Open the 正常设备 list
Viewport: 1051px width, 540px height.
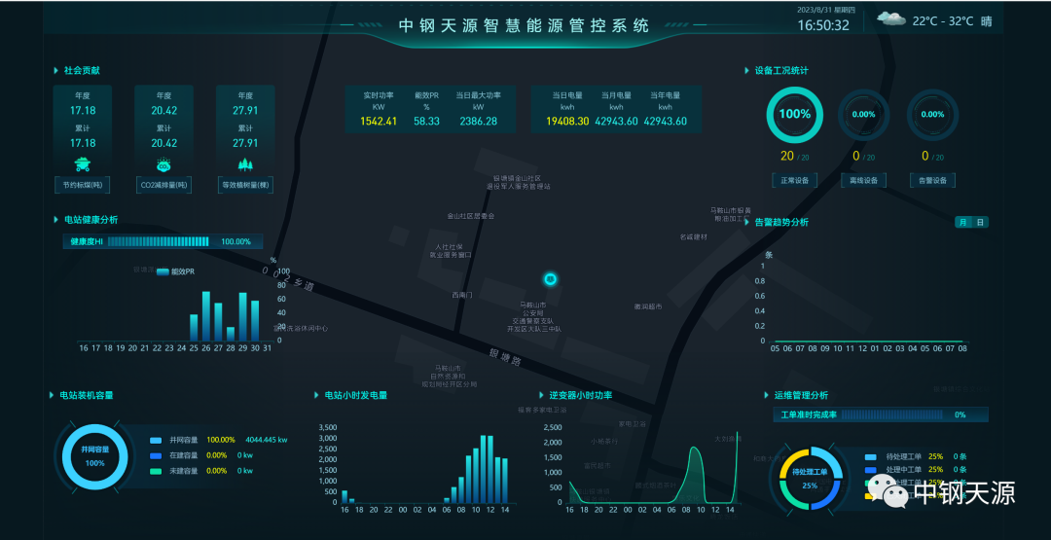[x=795, y=180]
